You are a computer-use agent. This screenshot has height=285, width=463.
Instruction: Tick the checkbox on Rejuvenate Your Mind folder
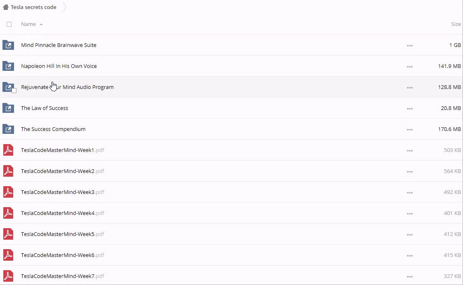(x=14, y=91)
